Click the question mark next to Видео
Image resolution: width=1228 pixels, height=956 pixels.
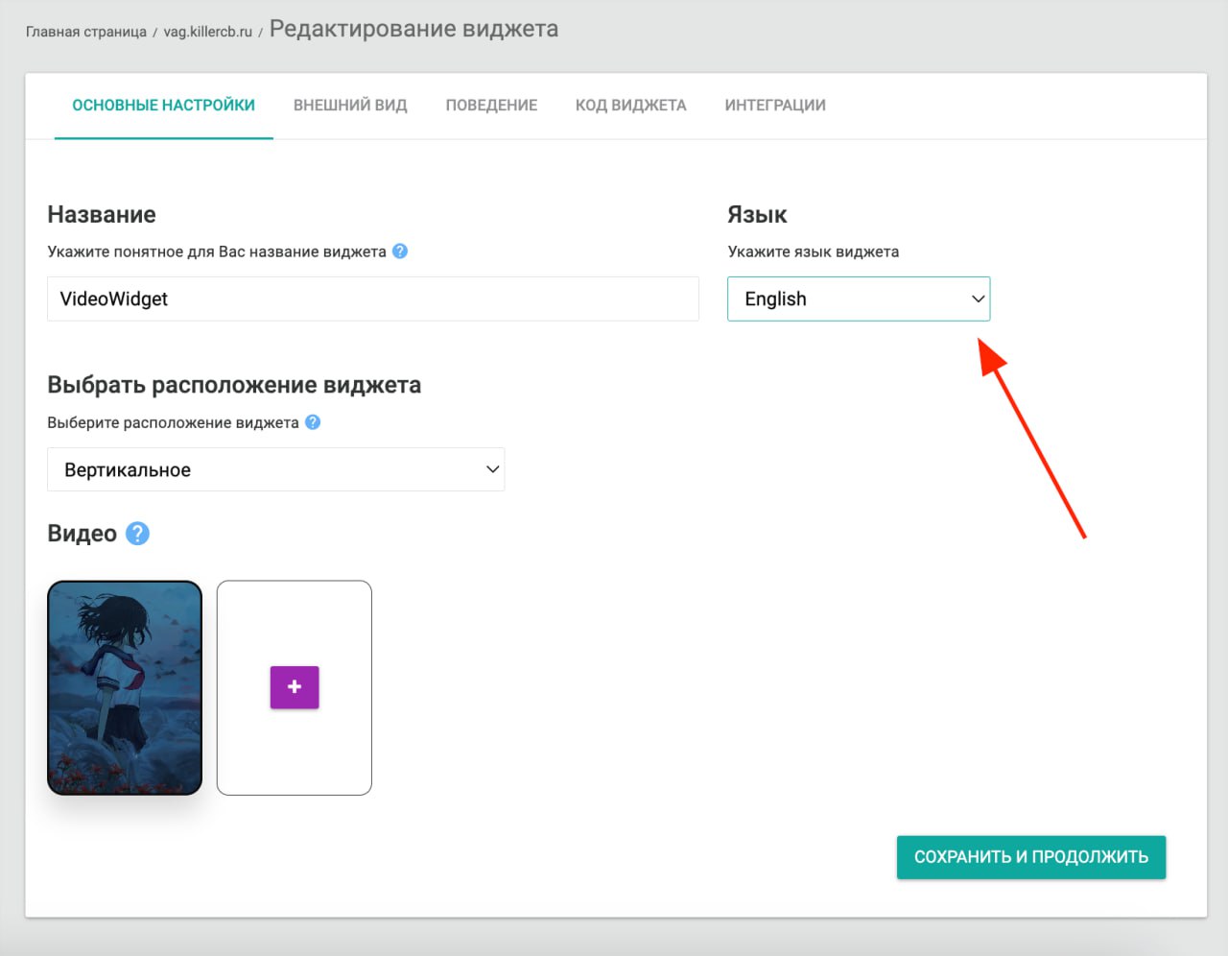pyautogui.click(x=137, y=534)
